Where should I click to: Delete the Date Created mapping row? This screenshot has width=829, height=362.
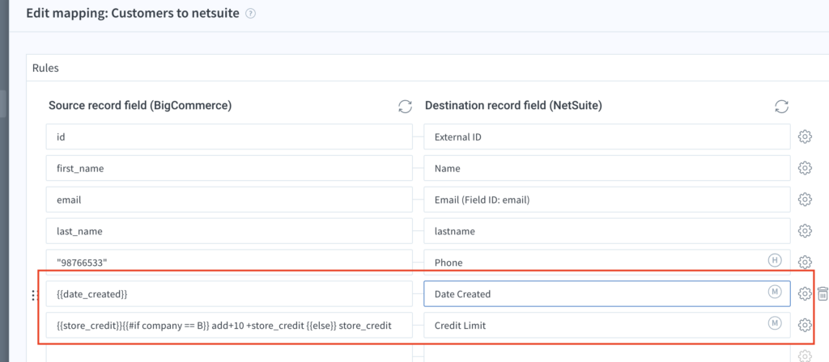823,294
